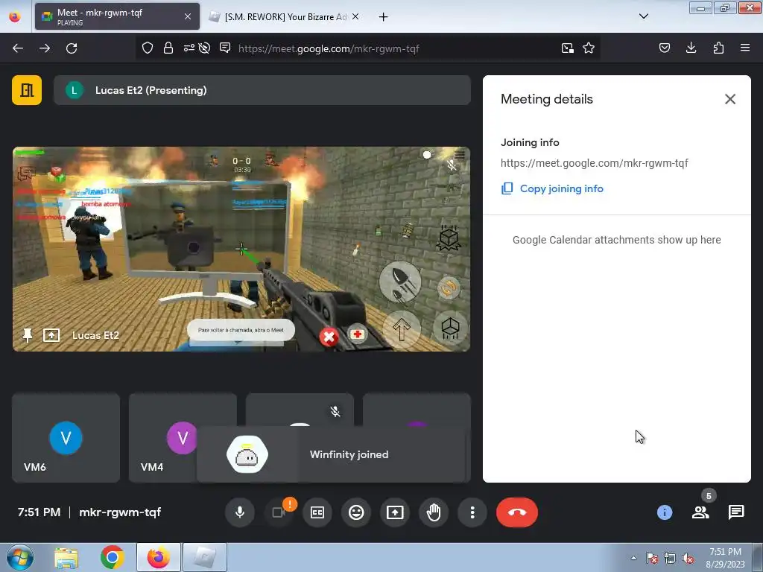Image resolution: width=763 pixels, height=572 pixels.
Task: Toggle the camera button with orange alert
Action: click(x=279, y=512)
